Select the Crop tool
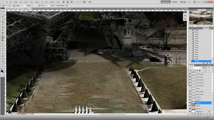The width and height of the screenshot is (214, 120). coord(2,22)
